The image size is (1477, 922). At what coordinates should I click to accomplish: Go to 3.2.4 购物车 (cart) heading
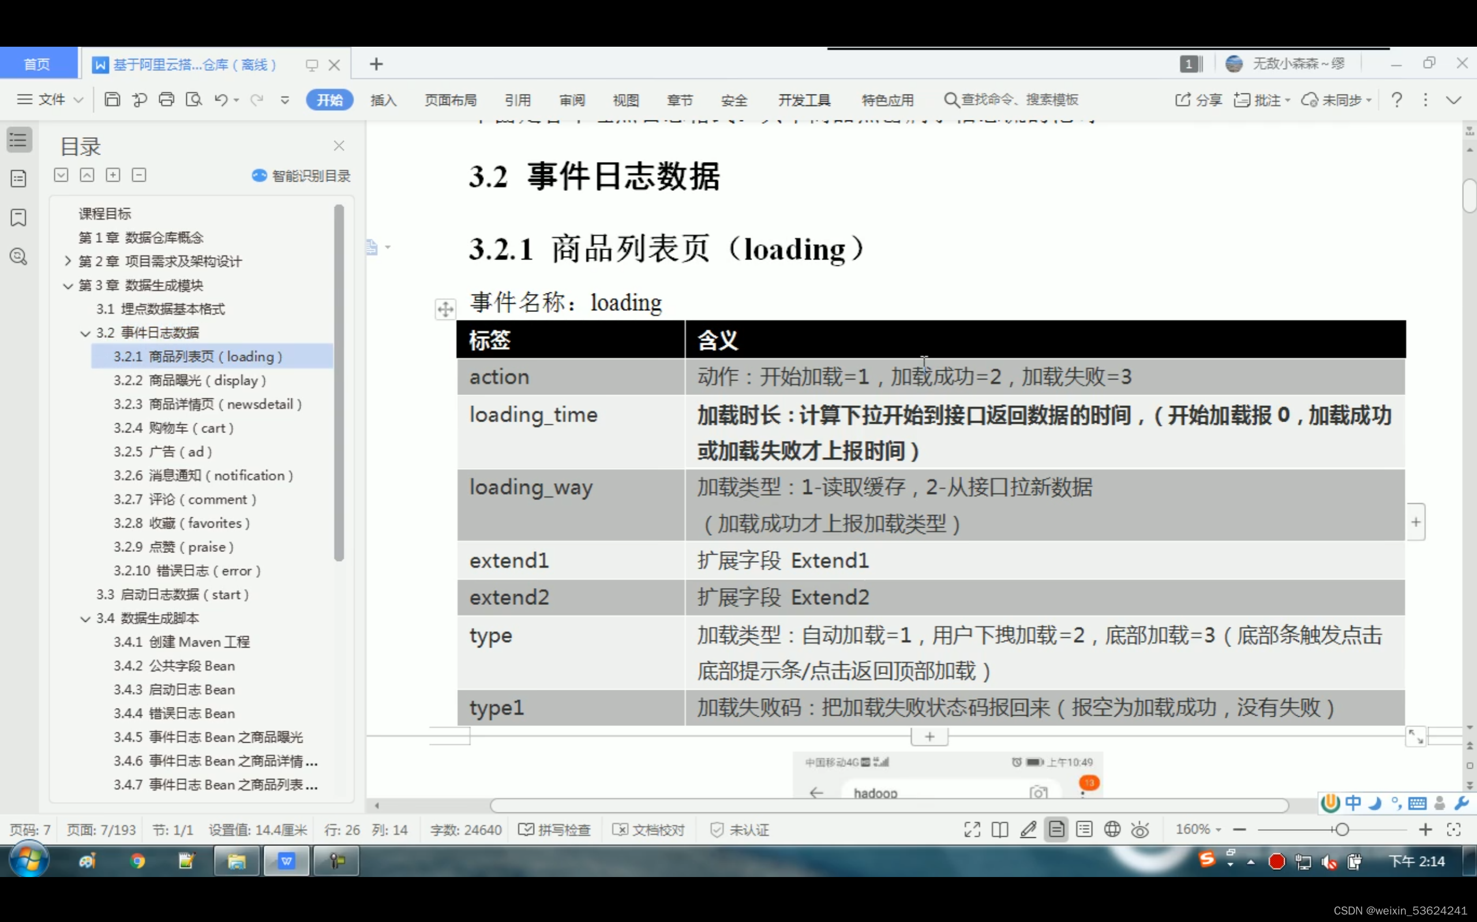pyautogui.click(x=173, y=427)
